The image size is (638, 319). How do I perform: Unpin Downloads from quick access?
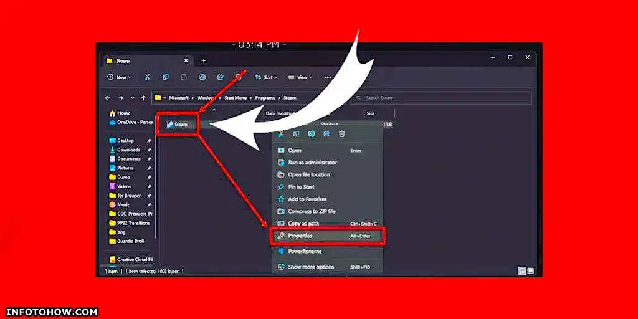(x=150, y=150)
